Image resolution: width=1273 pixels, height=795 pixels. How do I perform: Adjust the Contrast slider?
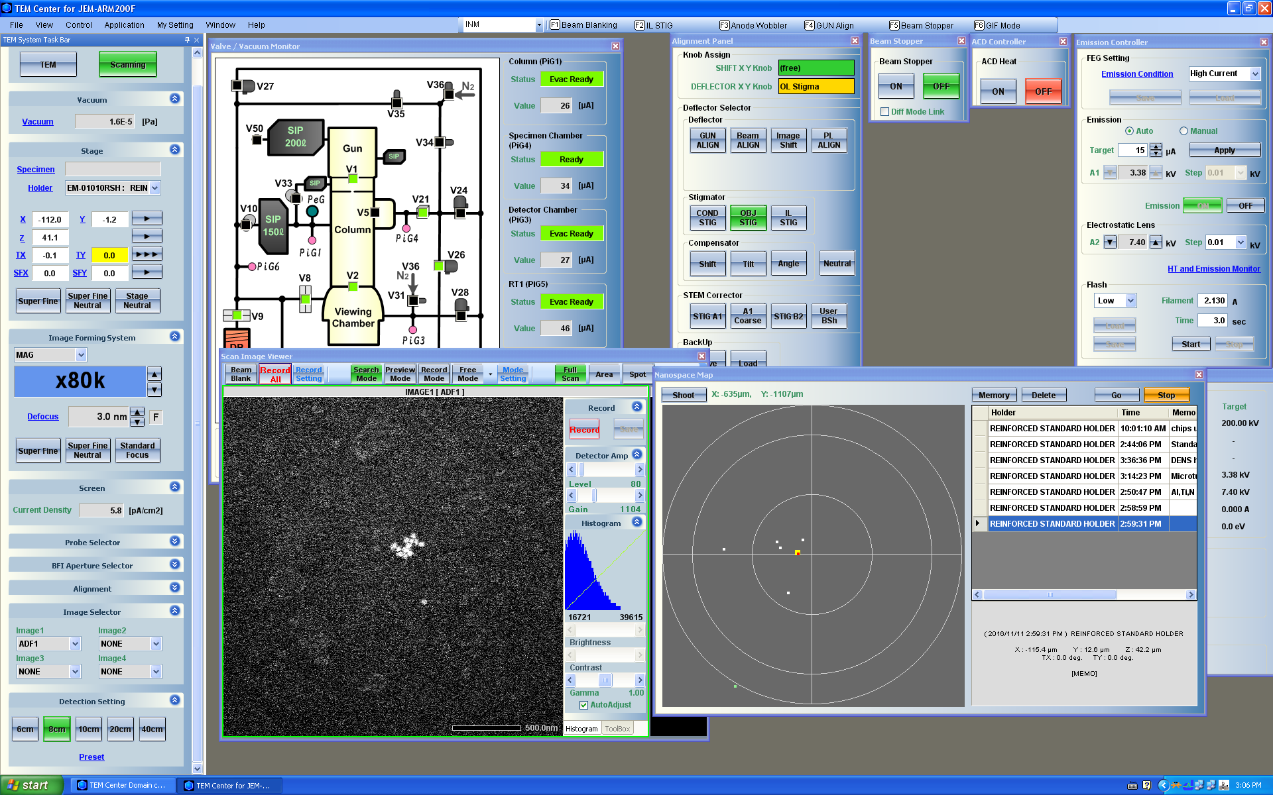click(x=605, y=680)
